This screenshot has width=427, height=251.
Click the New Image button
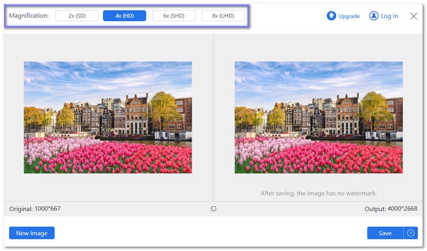31,233
